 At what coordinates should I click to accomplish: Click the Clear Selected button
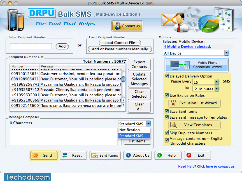(139, 94)
